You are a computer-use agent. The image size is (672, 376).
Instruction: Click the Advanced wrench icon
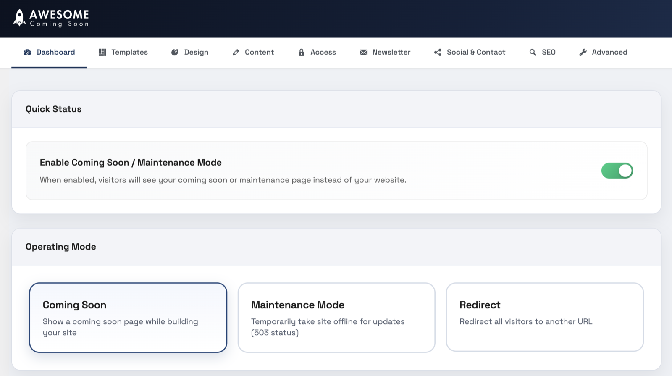pos(583,52)
